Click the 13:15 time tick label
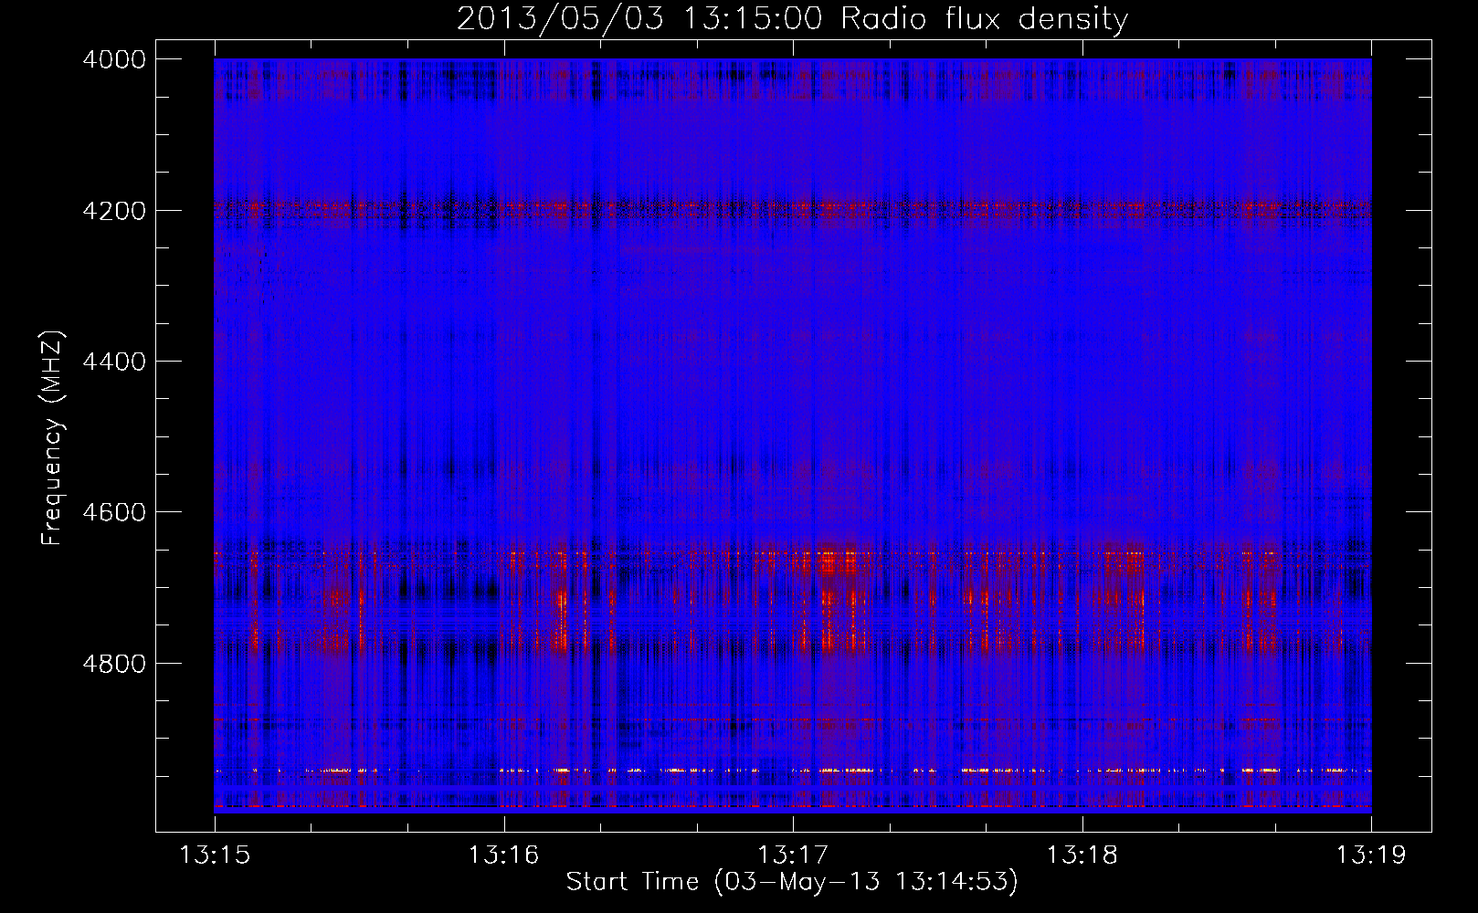Image resolution: width=1478 pixels, height=913 pixels. pyautogui.click(x=215, y=855)
